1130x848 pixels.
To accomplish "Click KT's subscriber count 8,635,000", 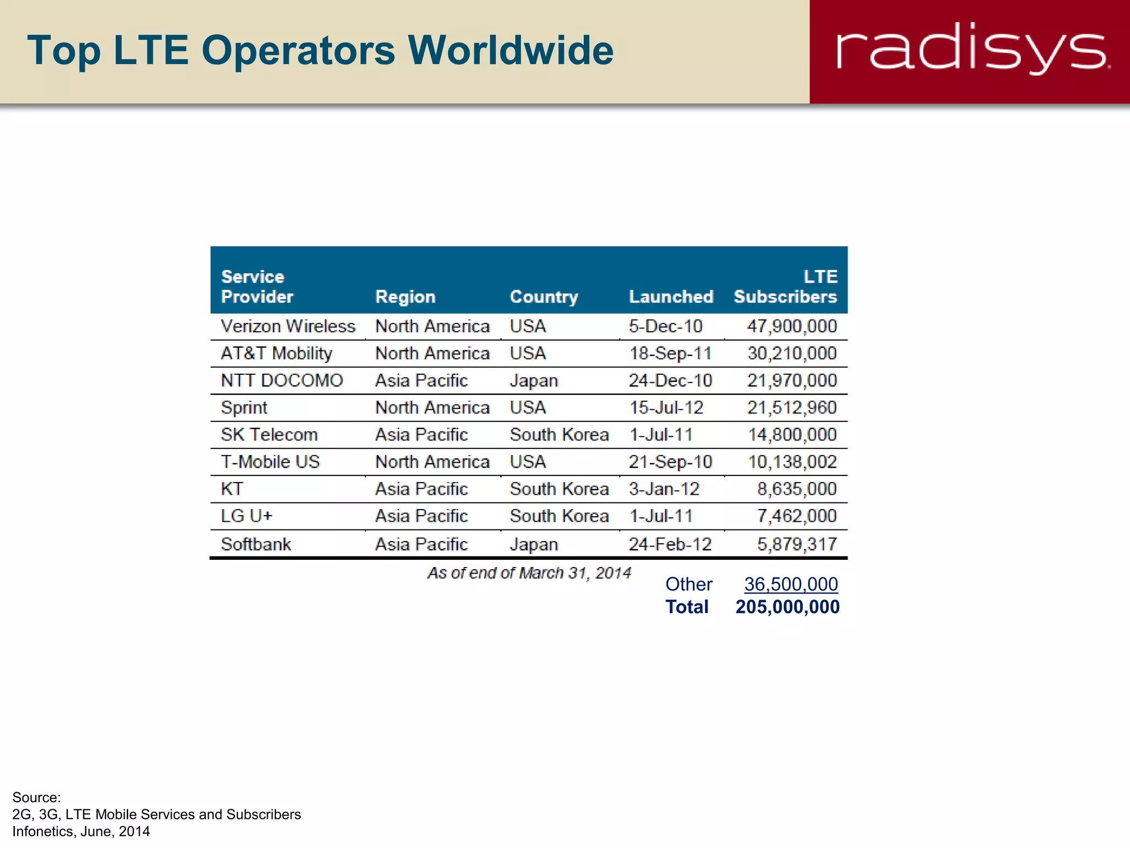I will pyautogui.click(x=797, y=489).
